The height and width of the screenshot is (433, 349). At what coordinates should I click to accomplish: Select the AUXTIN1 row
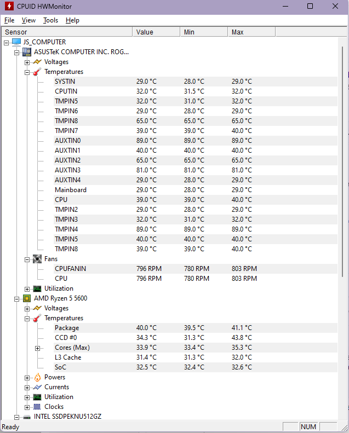(196, 151)
